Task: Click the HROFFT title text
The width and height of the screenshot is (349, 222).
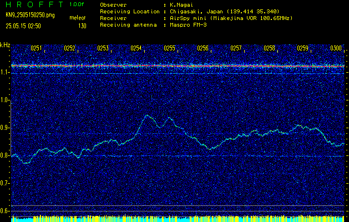Action: (x=34, y=4)
